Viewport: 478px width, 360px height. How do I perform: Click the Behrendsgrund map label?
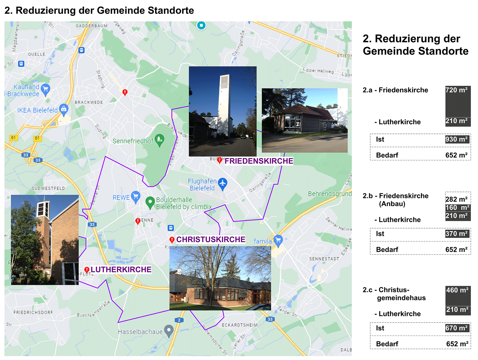coord(330,194)
